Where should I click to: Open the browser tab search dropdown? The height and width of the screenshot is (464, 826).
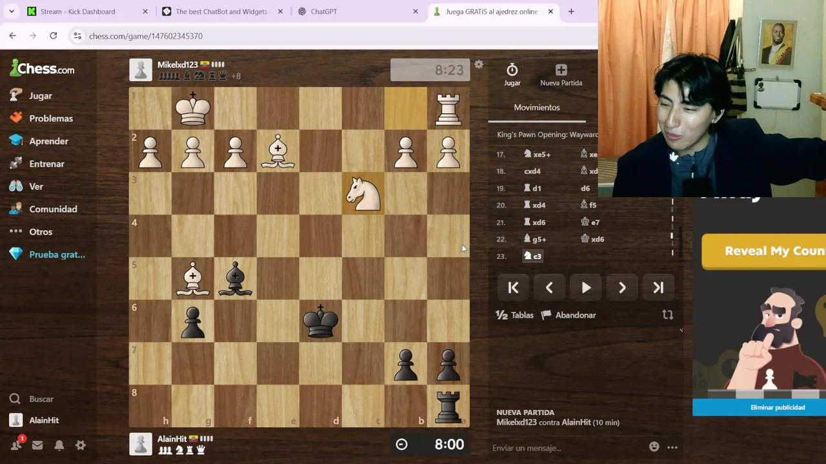click(11, 12)
